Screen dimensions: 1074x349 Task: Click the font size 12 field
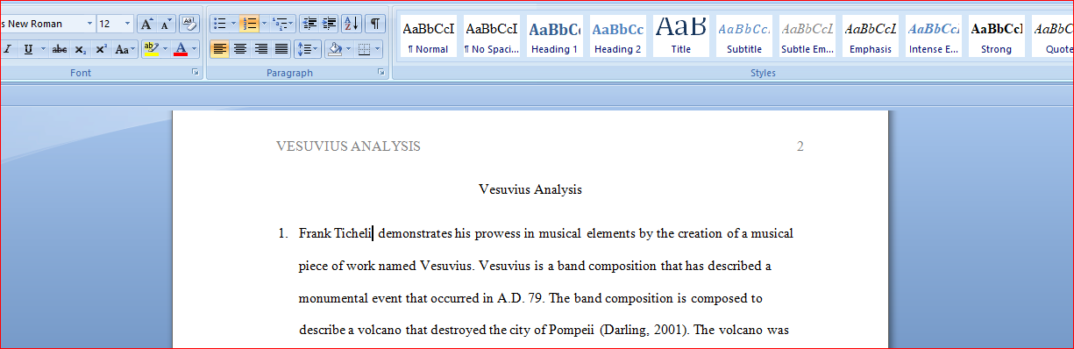pyautogui.click(x=110, y=24)
